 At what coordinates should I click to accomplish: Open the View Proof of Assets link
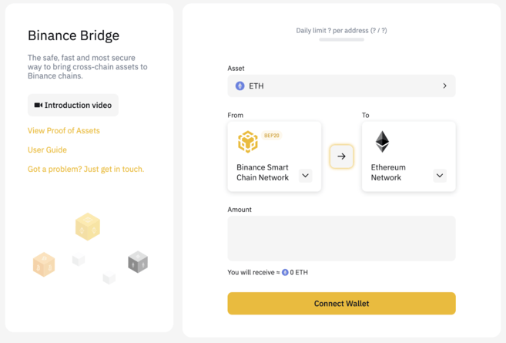(64, 131)
